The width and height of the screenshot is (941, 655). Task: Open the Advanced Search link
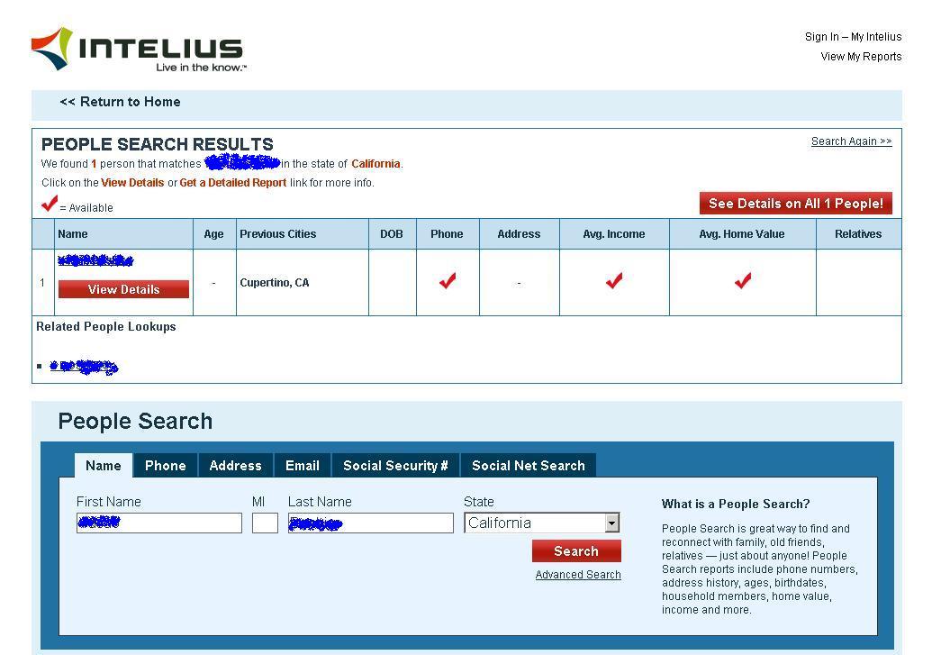578,575
